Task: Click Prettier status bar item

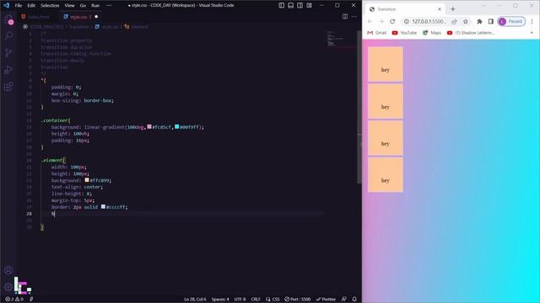Action: [x=326, y=300]
